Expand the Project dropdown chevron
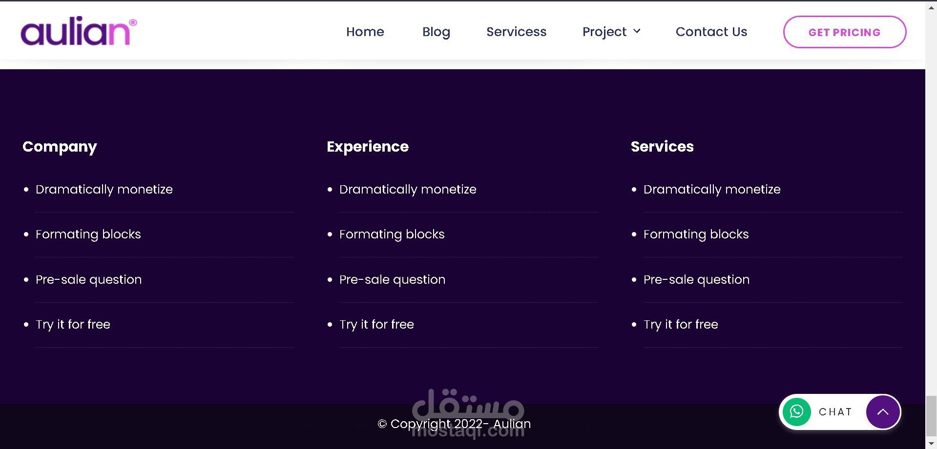937x449 pixels. (637, 31)
